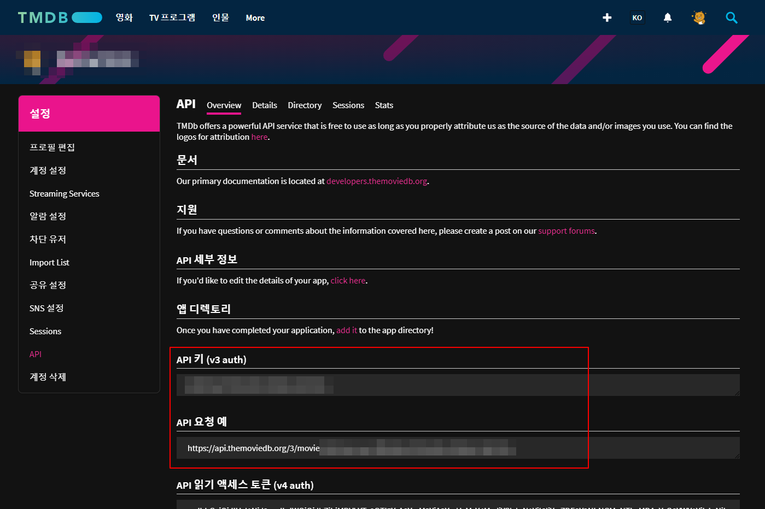765x509 pixels.
Task: Switch to the Sessions tab
Action: pyautogui.click(x=348, y=105)
